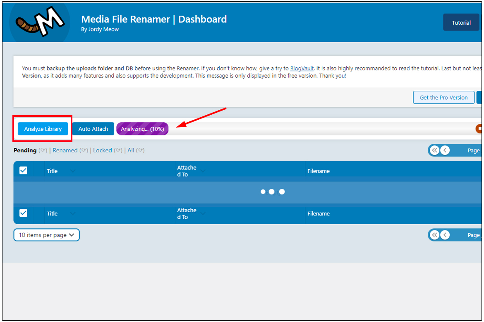Click the Auto Attach button
The height and width of the screenshot is (322, 484).
click(x=93, y=129)
